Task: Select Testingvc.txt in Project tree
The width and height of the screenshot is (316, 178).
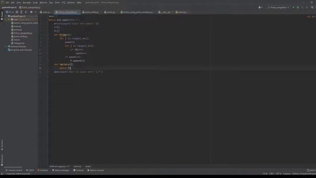Action: (x=18, y=43)
